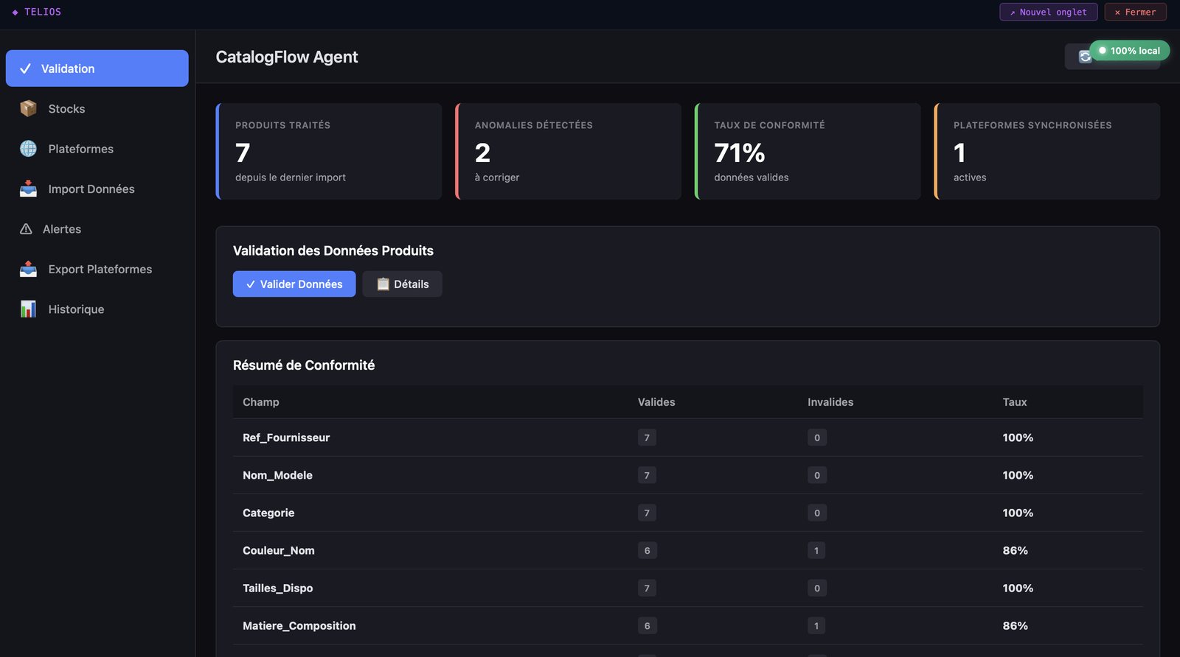1180x657 pixels.
Task: Click the Fermer button
Action: click(x=1135, y=12)
